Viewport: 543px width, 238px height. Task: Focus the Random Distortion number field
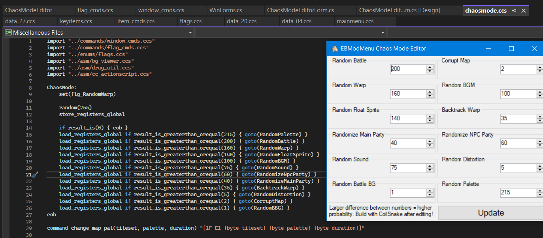click(x=518, y=168)
